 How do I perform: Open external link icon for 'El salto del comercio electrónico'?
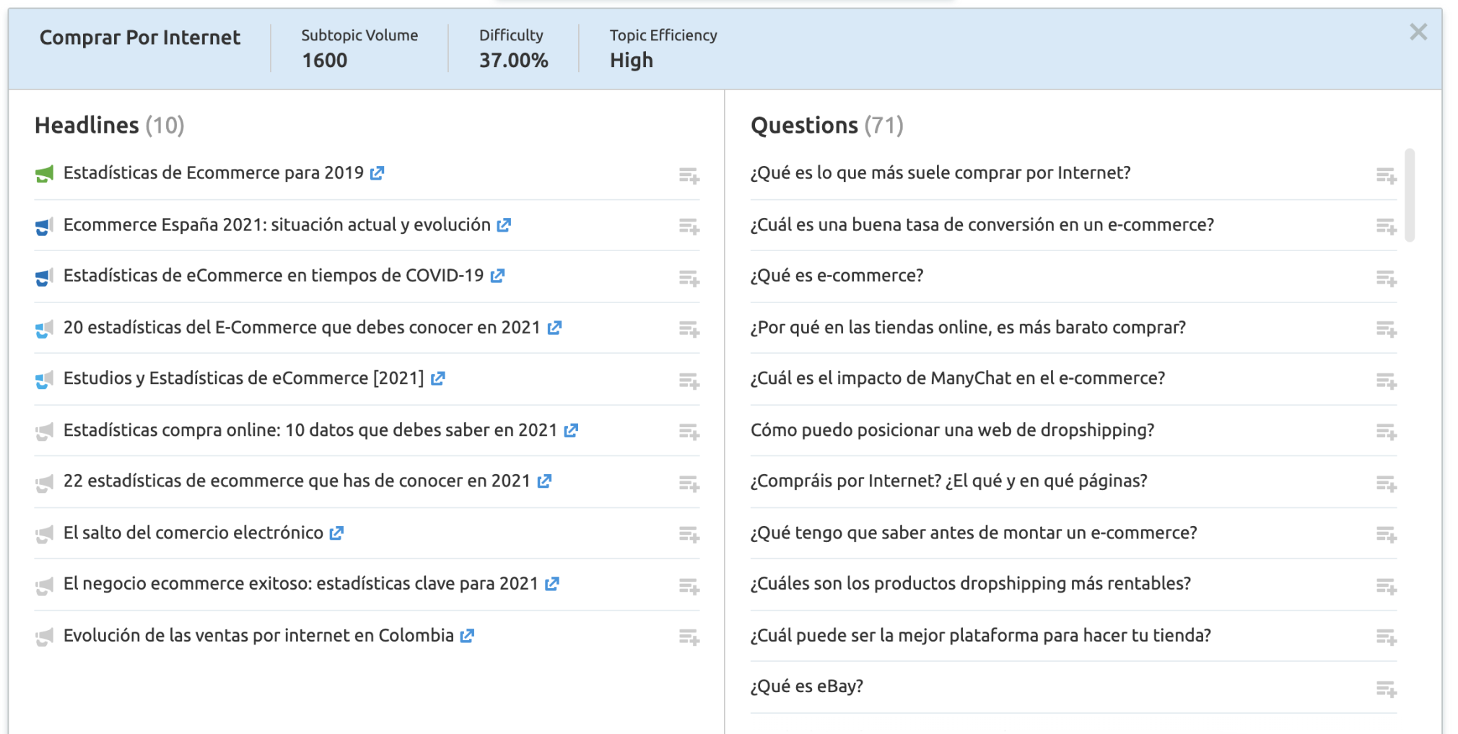336,533
